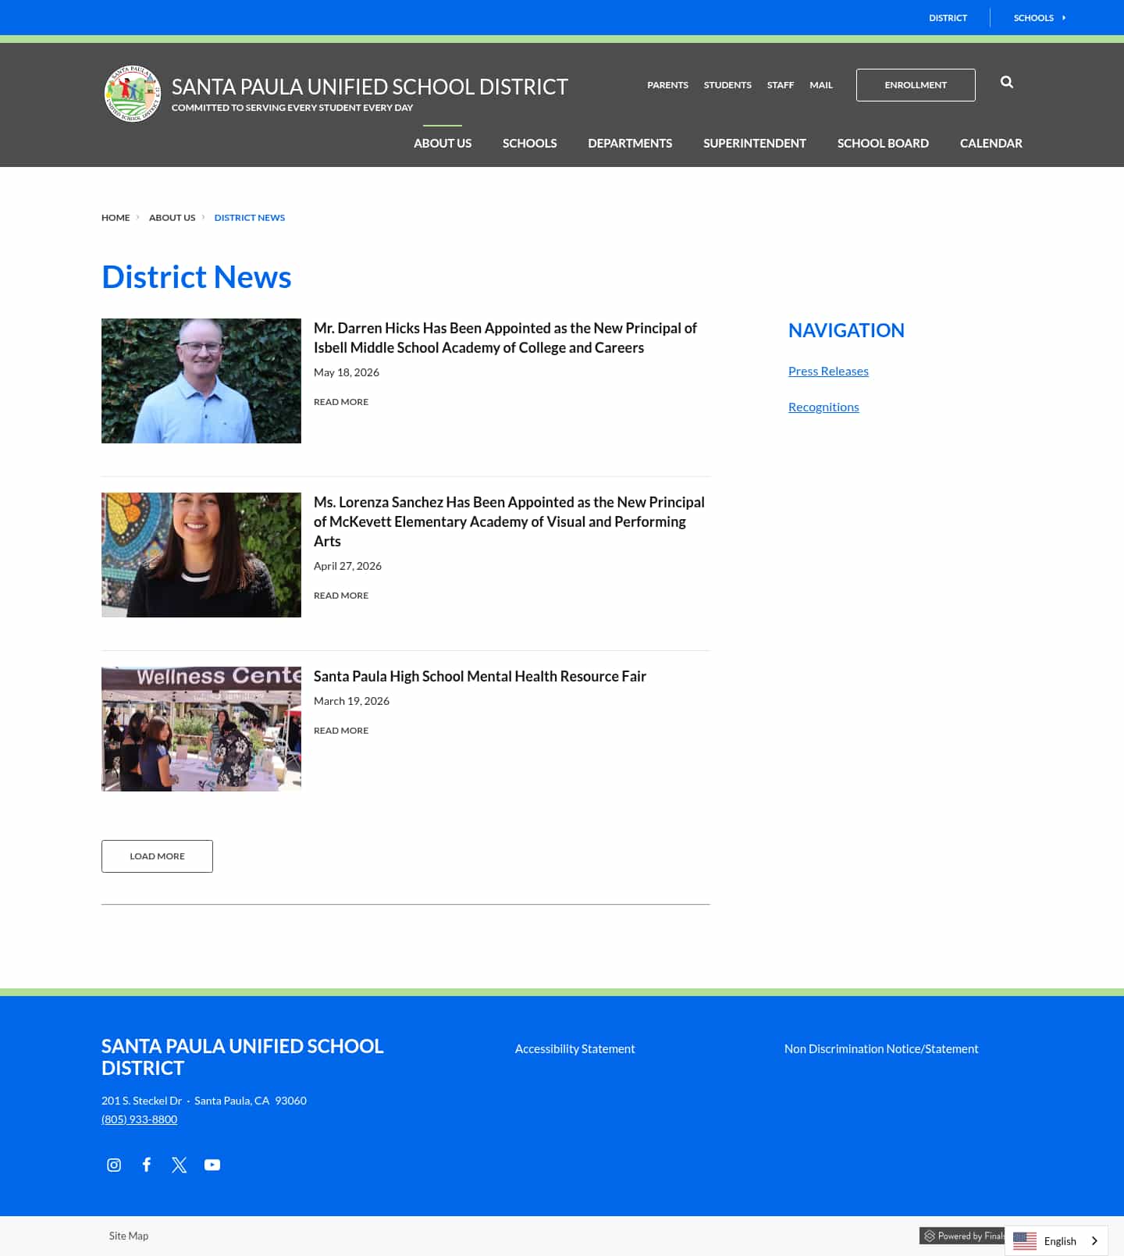Open Press Releases navigation link
This screenshot has height=1256, width=1124.
click(828, 372)
